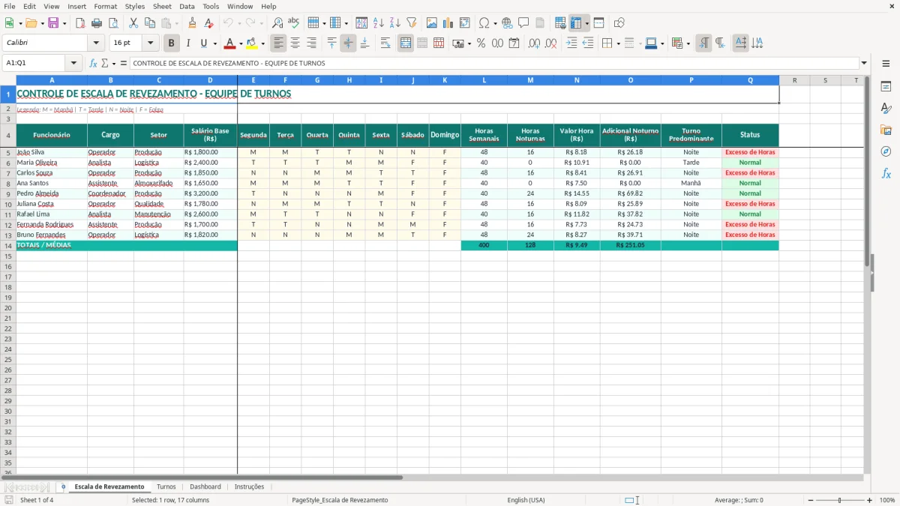
Task: Click zoom out minus button
Action: tap(809, 500)
